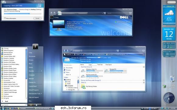
Task: Click Properties in Computer window toolbar
Action: [x=87, y=55]
